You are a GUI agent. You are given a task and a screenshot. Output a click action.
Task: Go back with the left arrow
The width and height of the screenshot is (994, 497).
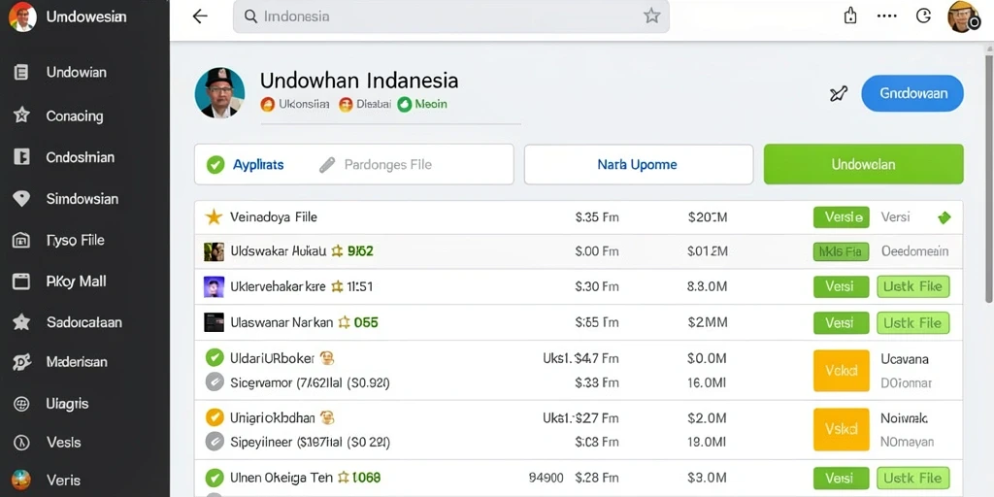[x=200, y=17]
